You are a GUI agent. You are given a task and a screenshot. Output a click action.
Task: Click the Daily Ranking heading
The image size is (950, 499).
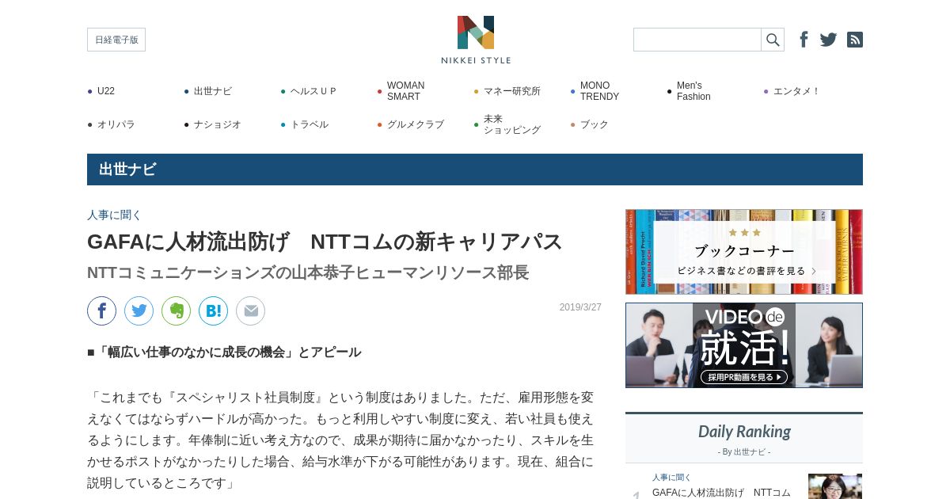pyautogui.click(x=744, y=432)
